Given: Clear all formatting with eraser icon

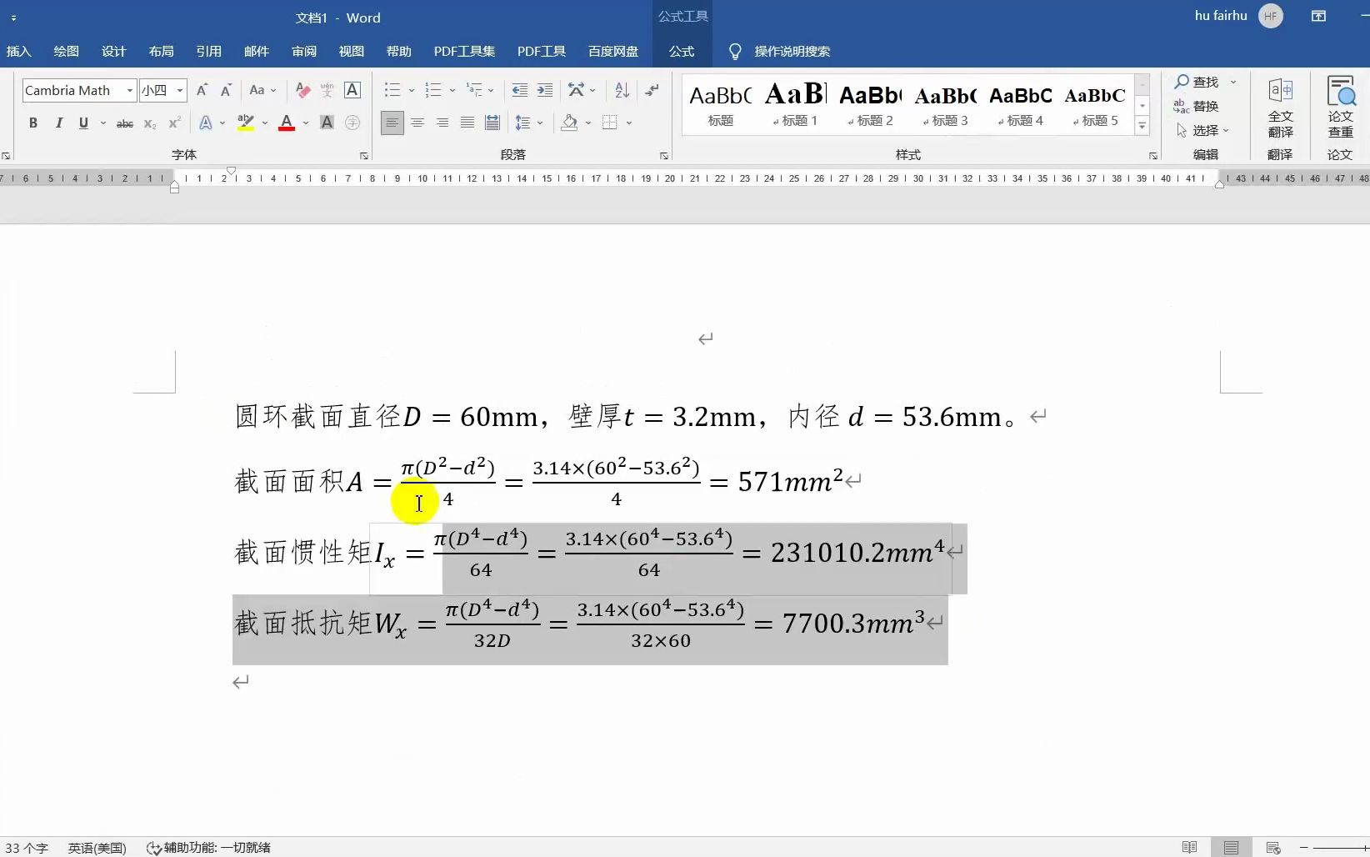Looking at the screenshot, I should [303, 90].
